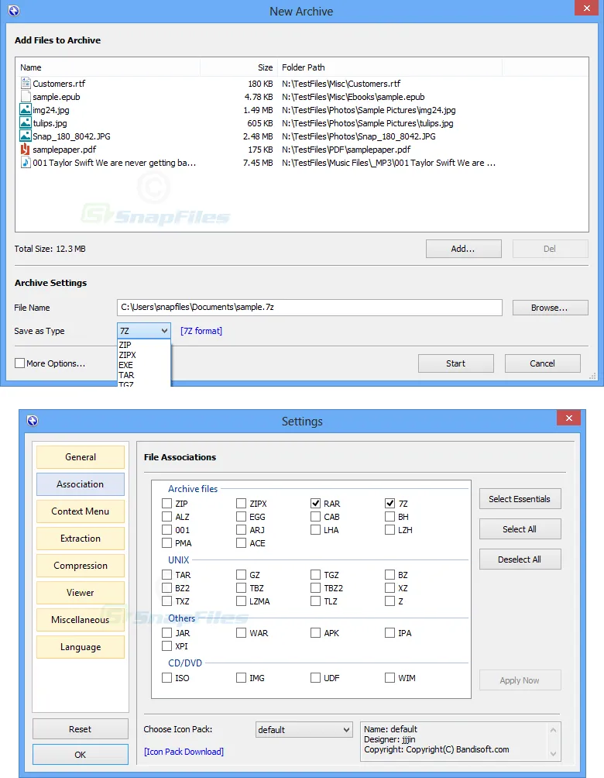Choose ZIP from the type list

coord(144,344)
